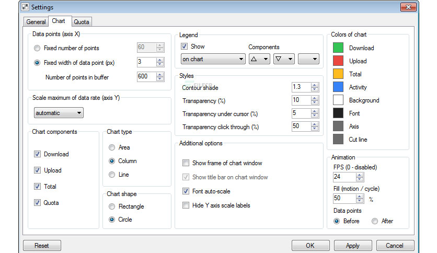
Task: Switch to the General tab
Action: pyautogui.click(x=36, y=22)
